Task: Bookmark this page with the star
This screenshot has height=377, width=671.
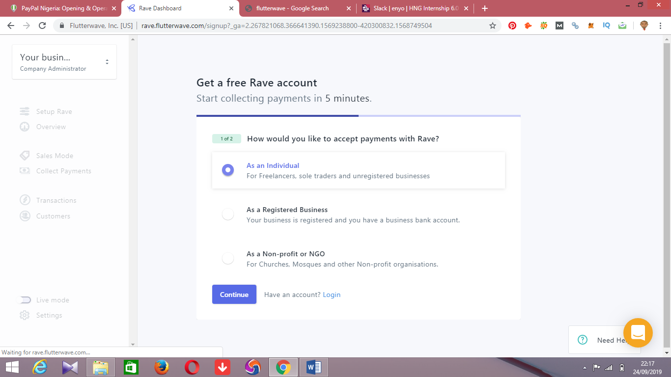Action: 493,26
